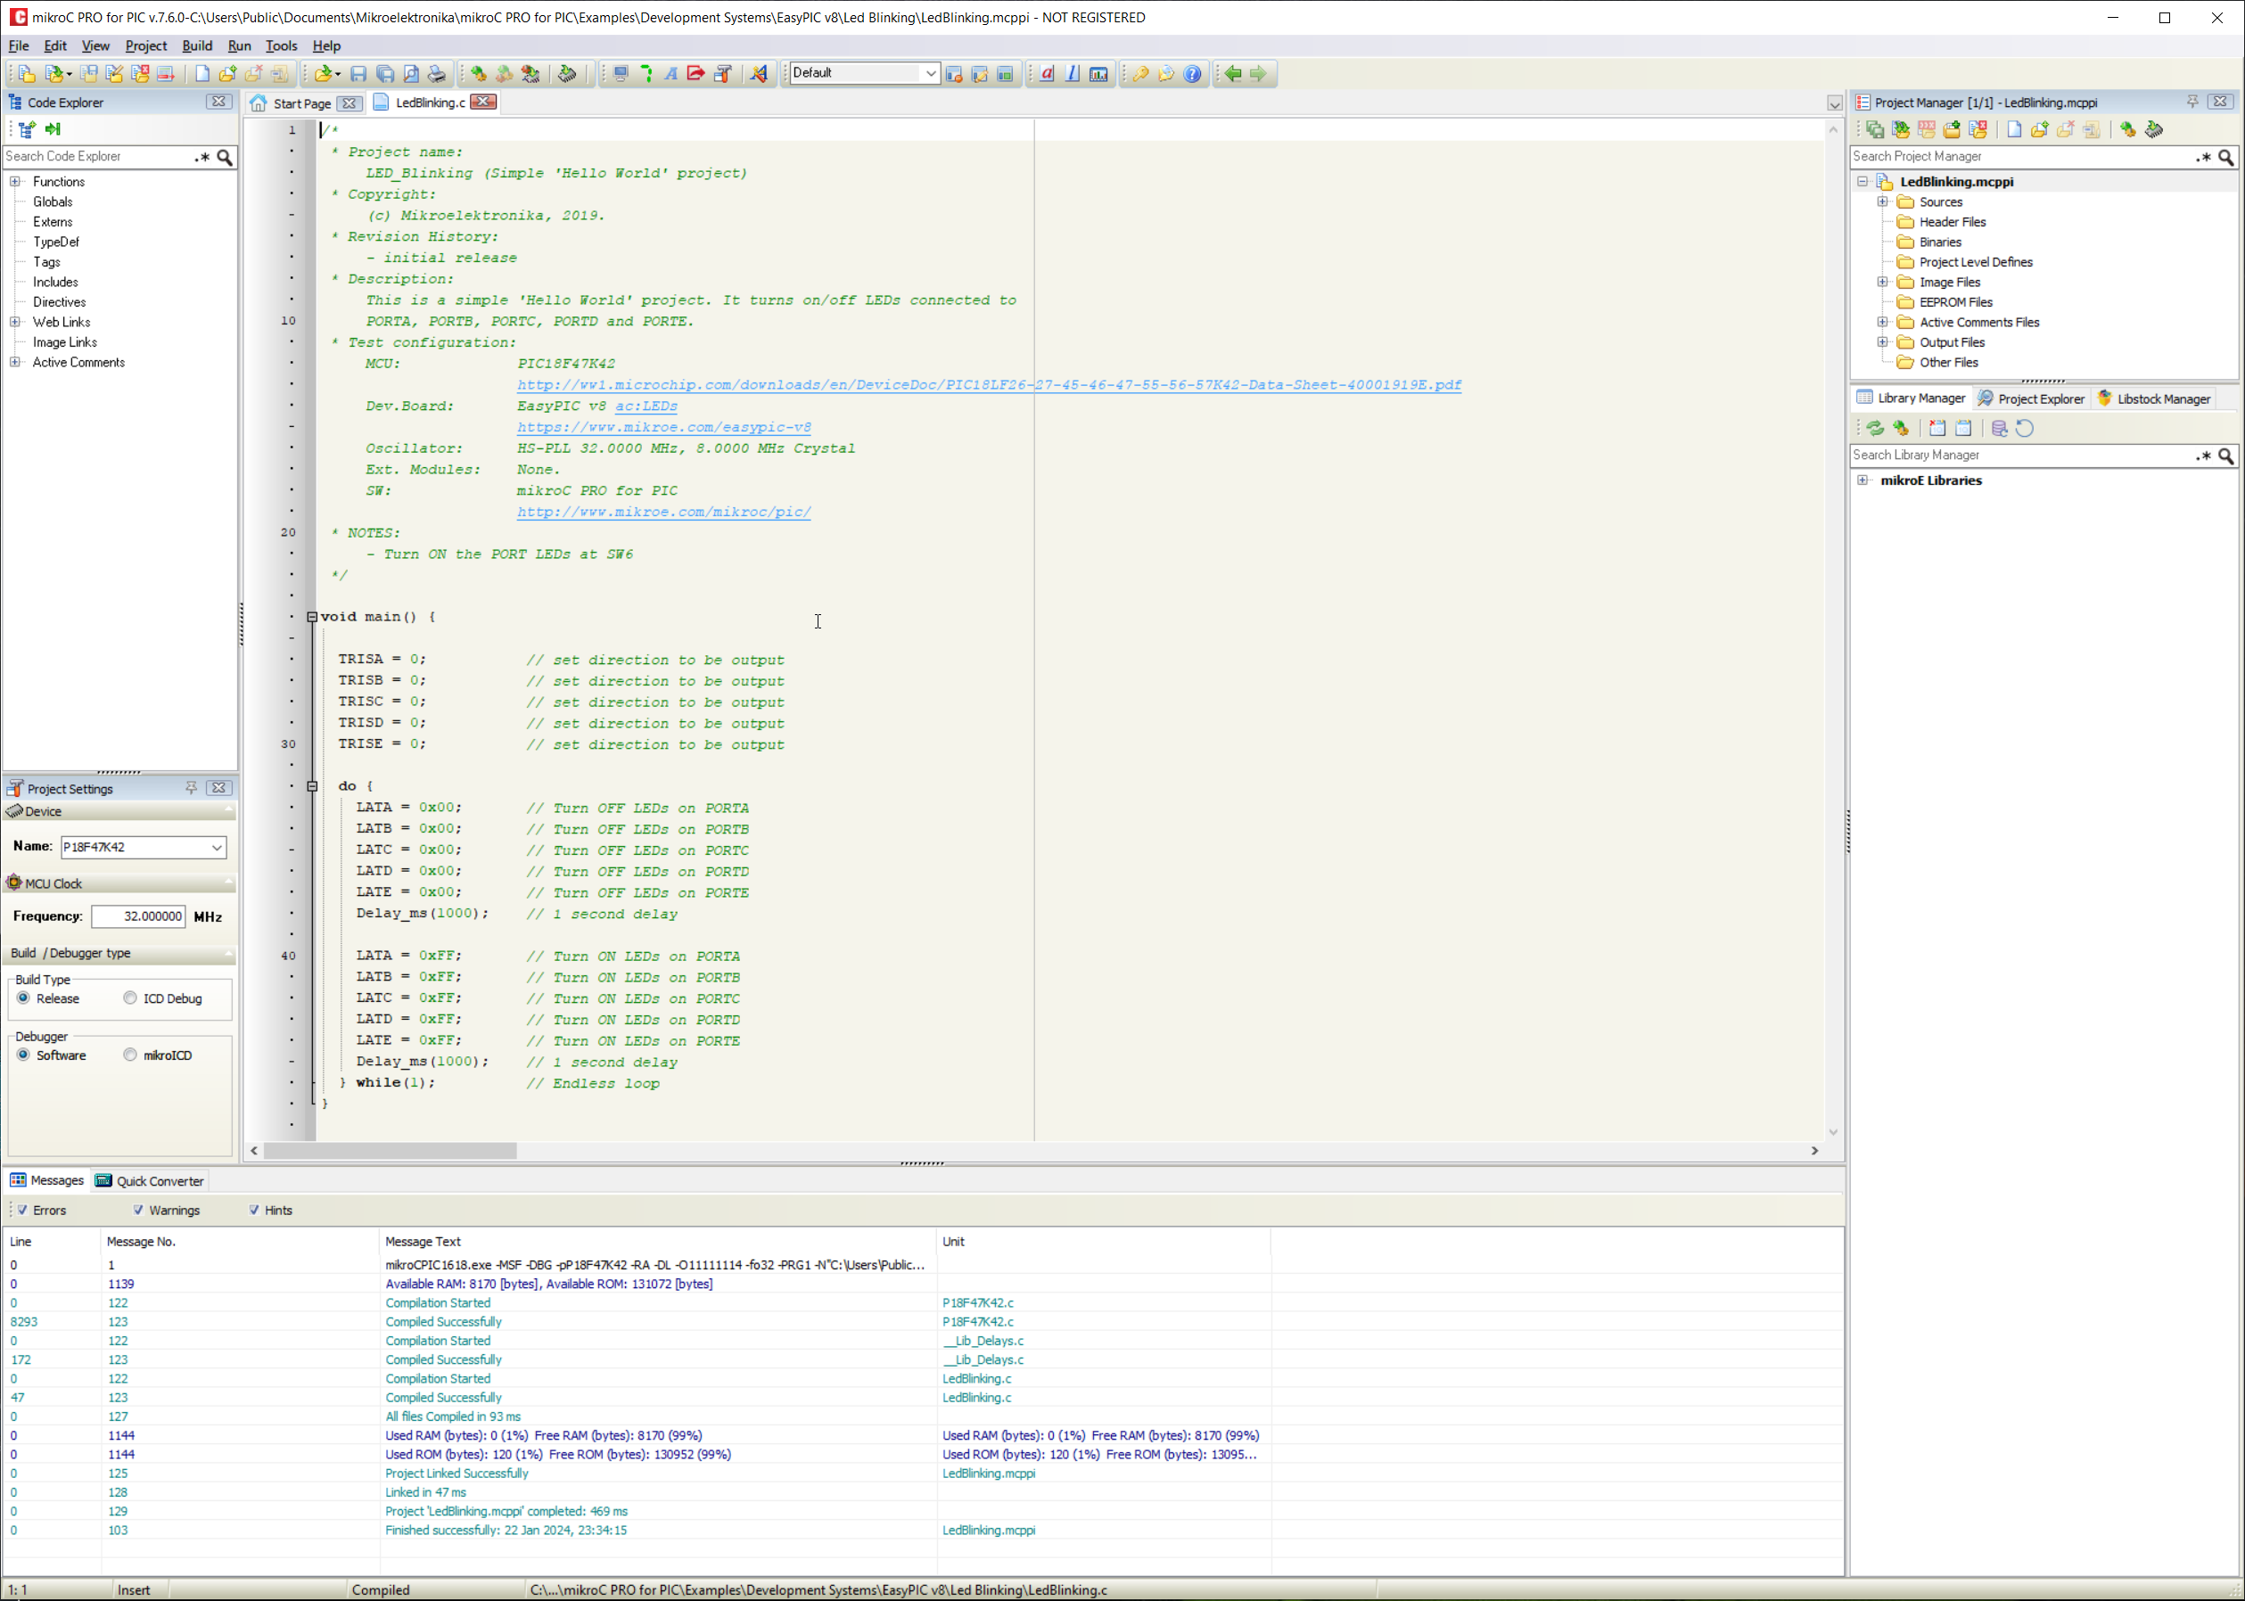Click the red export arrow icon
The height and width of the screenshot is (1601, 2245).
pyautogui.click(x=696, y=73)
